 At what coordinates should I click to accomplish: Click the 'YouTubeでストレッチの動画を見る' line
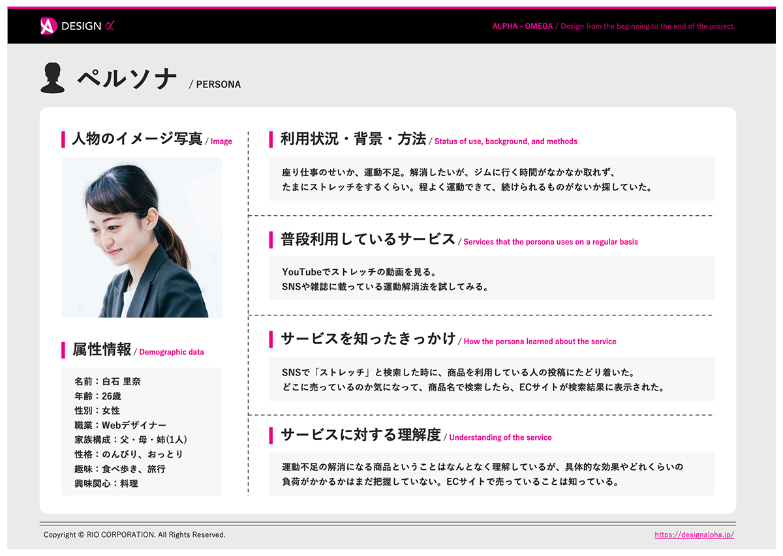tap(360, 272)
